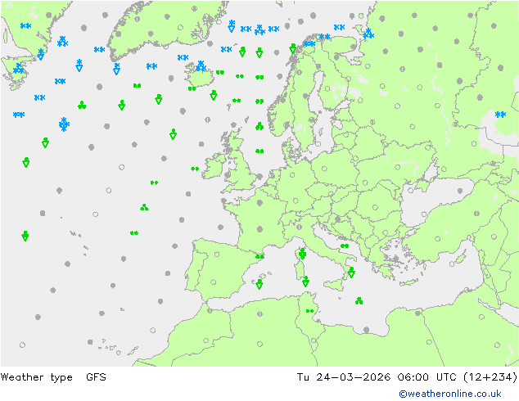Screen dimensions: 519x401
Task: Click the shower symbol on Norway's northern coast
Action: (292, 48)
